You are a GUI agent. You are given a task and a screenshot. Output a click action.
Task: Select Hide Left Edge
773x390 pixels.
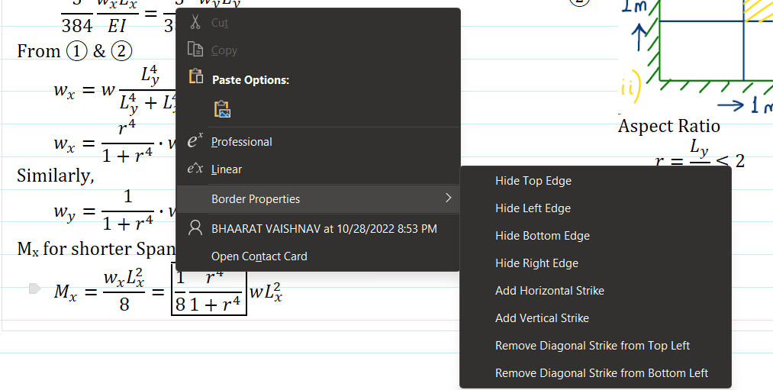595,208
